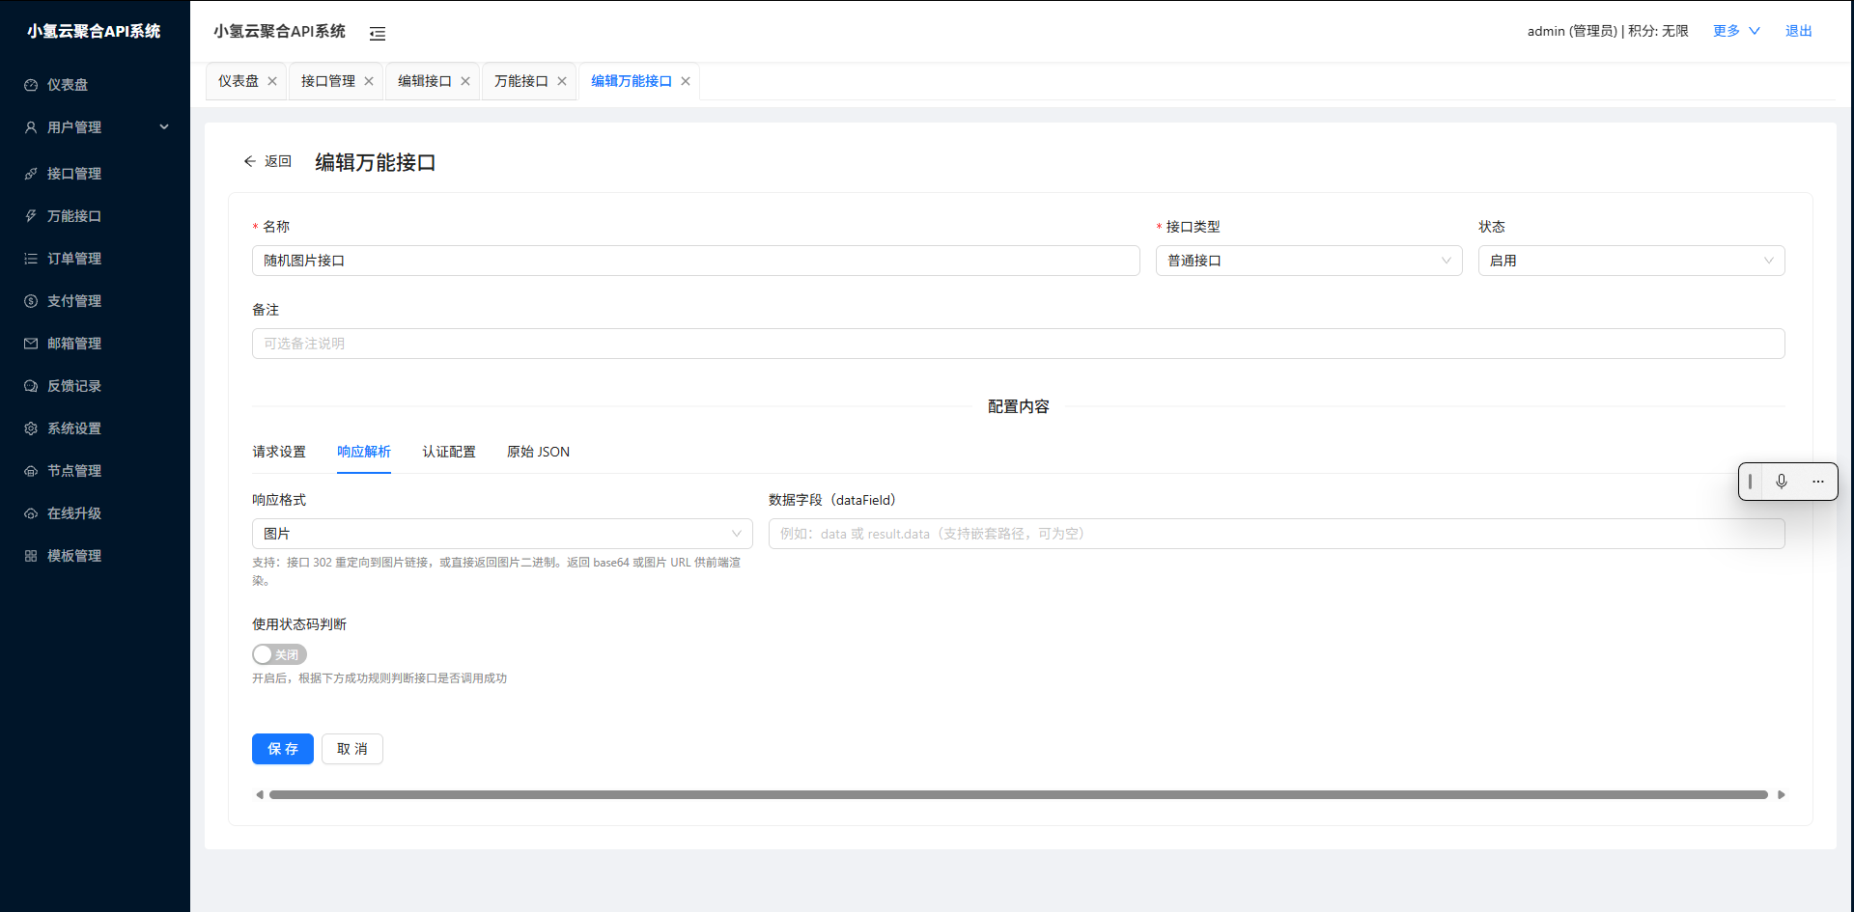Click the horizontal scrollbar below the form

point(1018,795)
